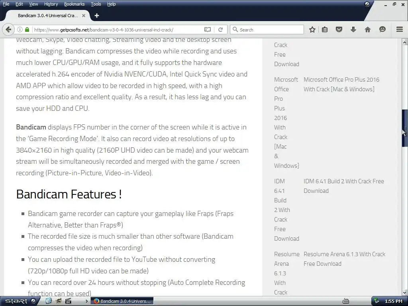Open the Bookmarks menu
Viewport: 408px width, 306px height.
click(x=74, y=4)
